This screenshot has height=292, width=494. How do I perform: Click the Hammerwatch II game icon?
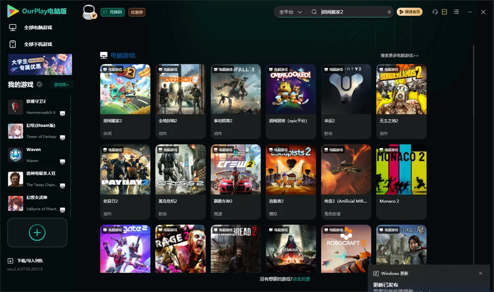pyautogui.click(x=15, y=107)
